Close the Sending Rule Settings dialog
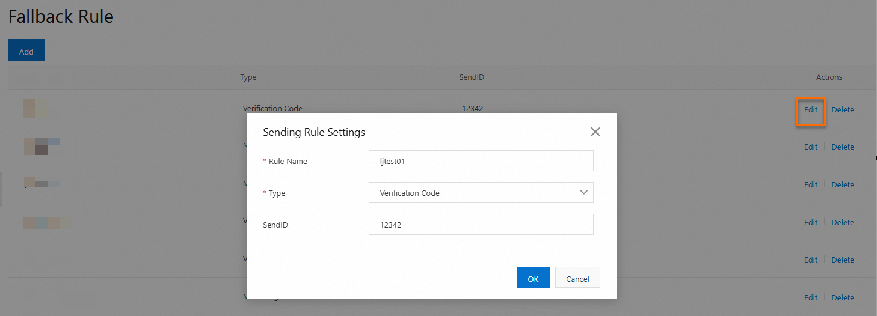 [595, 132]
